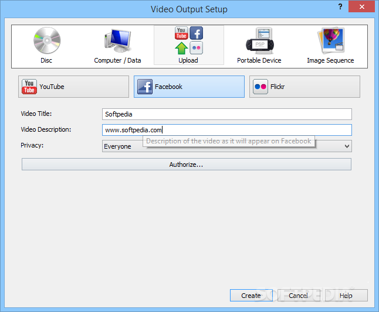The width and height of the screenshot is (379, 312).
Task: Select the Disc output icon
Action: click(x=47, y=40)
